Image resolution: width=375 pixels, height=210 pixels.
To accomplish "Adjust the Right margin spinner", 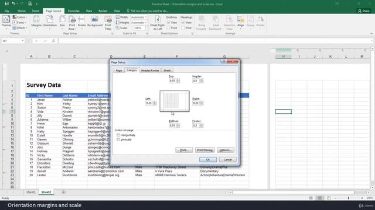I will pyautogui.click(x=201, y=103).
